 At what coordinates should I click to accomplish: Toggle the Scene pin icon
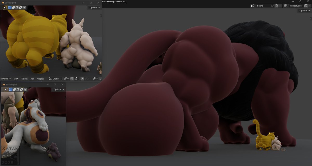coord(272,6)
